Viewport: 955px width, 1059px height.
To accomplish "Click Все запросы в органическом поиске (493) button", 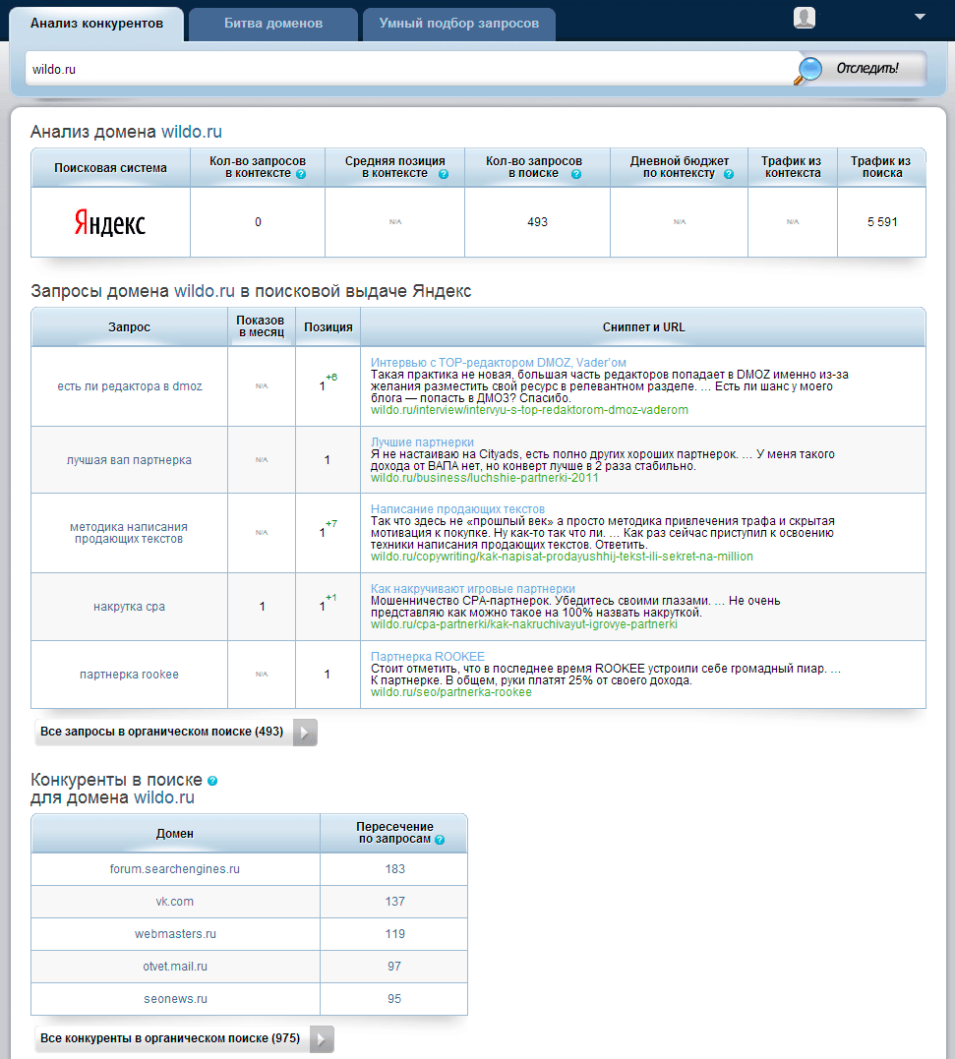I will [176, 733].
